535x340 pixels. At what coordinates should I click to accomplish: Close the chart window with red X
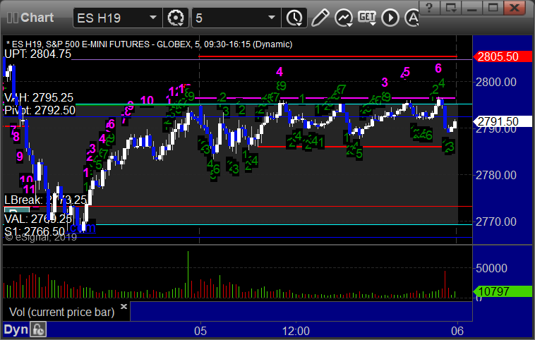pos(515,8)
